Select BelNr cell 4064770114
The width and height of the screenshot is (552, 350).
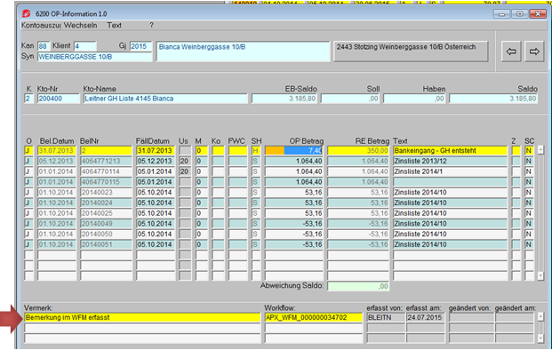coord(106,171)
